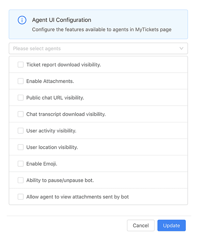Image resolution: width=198 pixels, height=248 pixels.
Task: Check Ability to pause/unpause bot
Action: [x=20, y=180]
